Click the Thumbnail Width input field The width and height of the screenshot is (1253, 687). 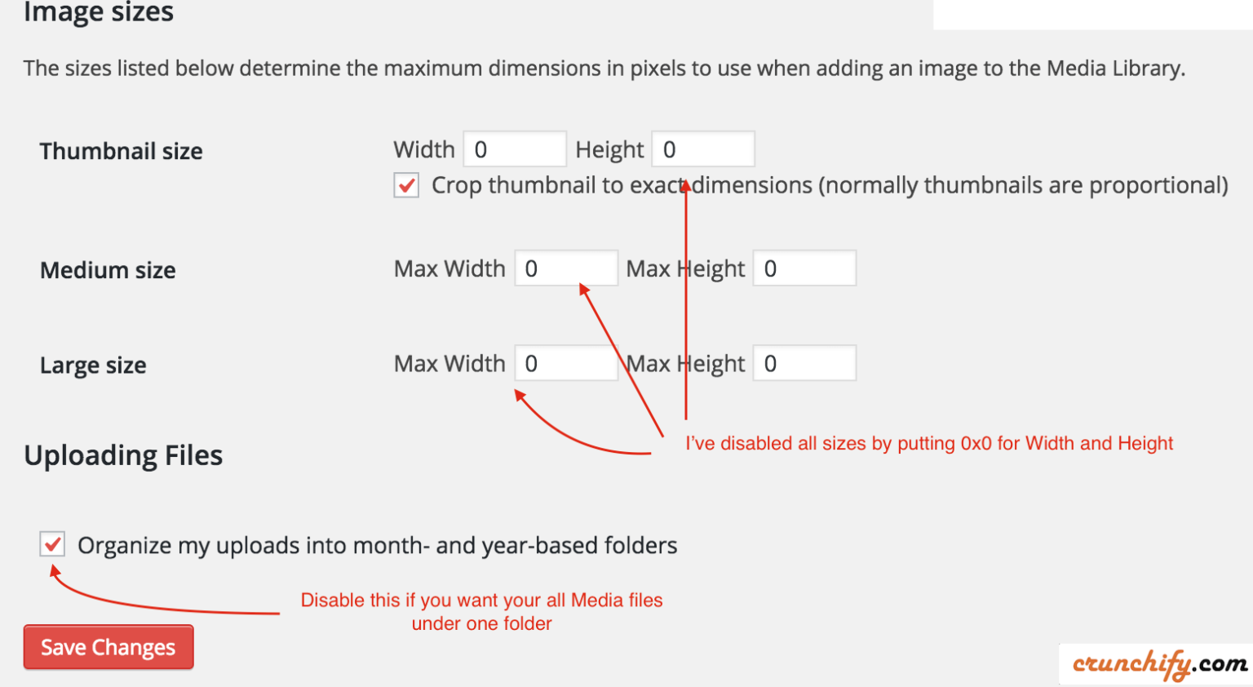pos(514,148)
